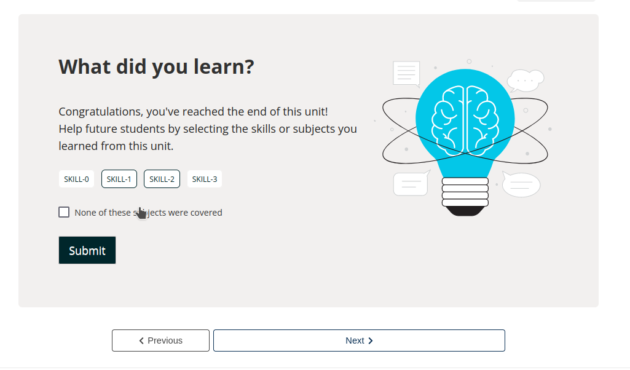Click the chat bubble with three dots
The height and width of the screenshot is (370, 630).
tap(525, 80)
